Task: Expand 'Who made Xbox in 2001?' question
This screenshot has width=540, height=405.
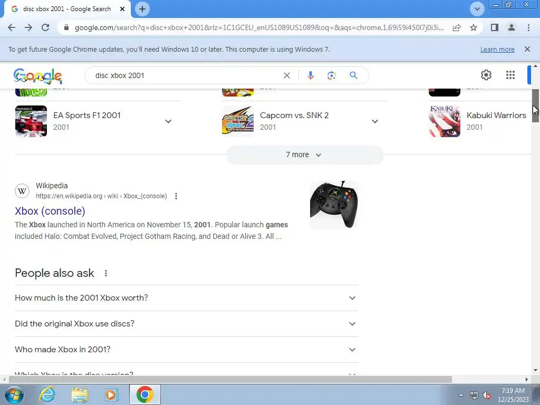Action: coord(186,350)
